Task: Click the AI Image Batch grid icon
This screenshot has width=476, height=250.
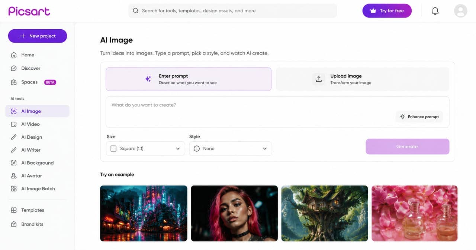Action: tap(14, 189)
